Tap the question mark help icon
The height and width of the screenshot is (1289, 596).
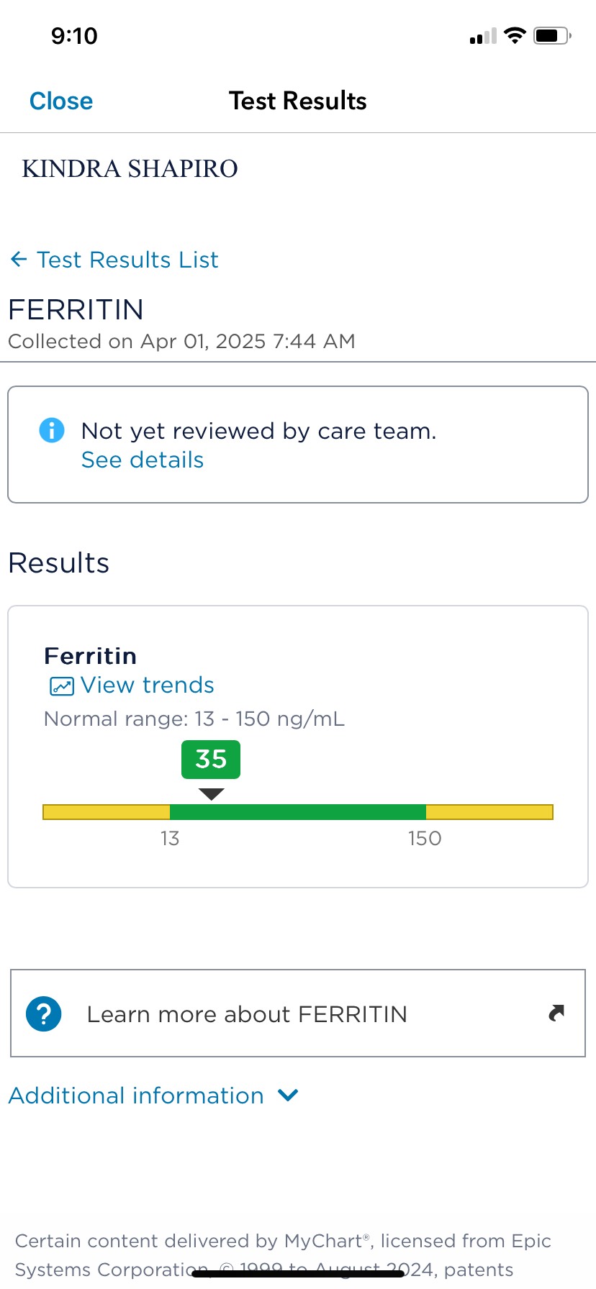click(44, 1014)
